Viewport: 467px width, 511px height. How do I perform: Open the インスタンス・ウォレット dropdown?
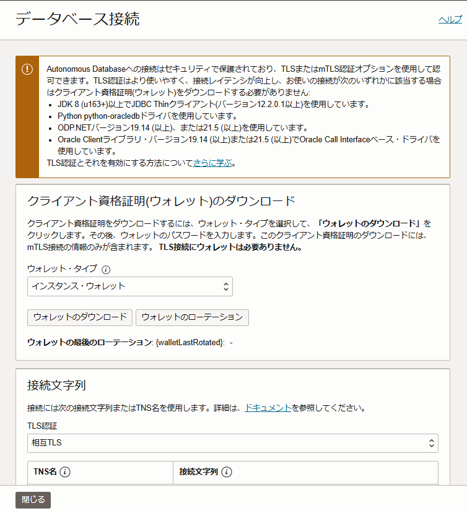pyautogui.click(x=130, y=286)
